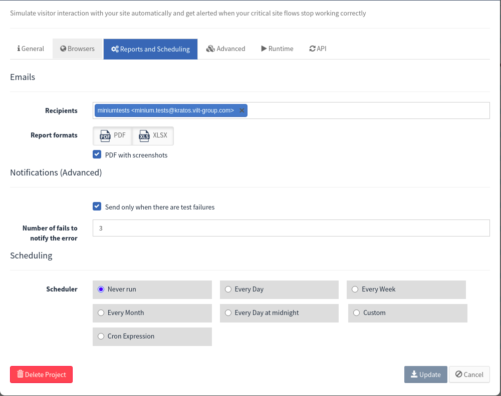
Task: Click the Update button
Action: (425, 374)
